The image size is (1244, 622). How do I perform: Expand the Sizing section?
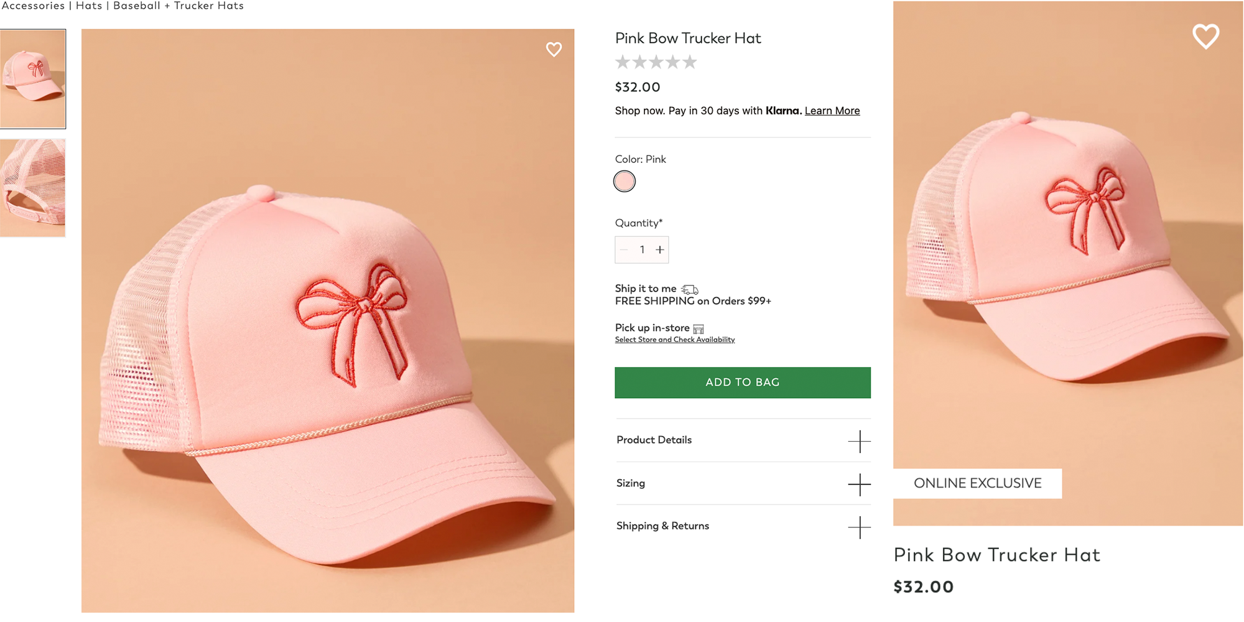tap(859, 484)
